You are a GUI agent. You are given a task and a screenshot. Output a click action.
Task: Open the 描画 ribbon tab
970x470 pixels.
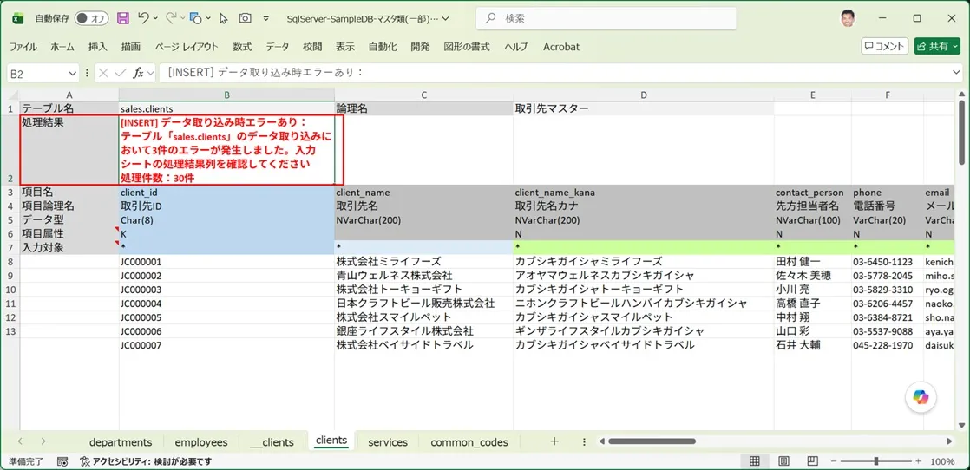coord(130,46)
